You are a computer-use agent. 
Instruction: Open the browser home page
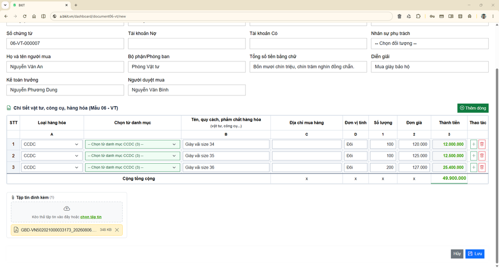pyautogui.click(x=34, y=16)
